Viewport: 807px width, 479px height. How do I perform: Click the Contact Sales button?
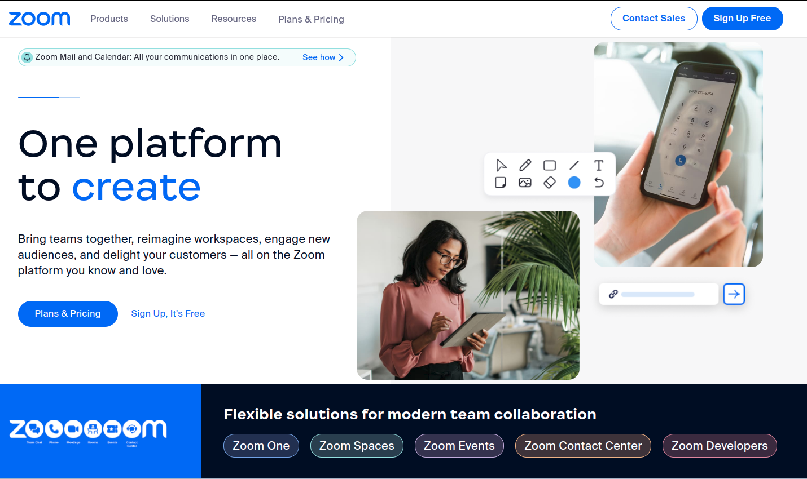pos(654,19)
